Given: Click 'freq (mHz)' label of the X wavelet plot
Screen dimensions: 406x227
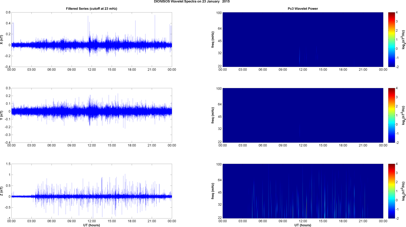Looking at the screenshot, I should coord(213,40).
